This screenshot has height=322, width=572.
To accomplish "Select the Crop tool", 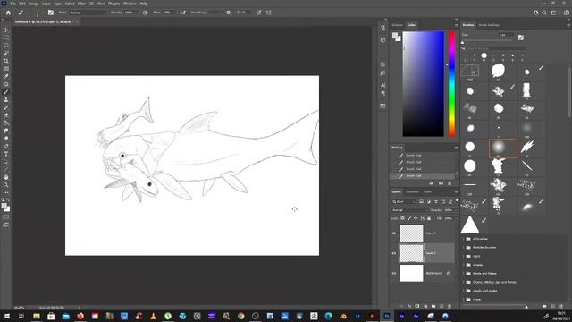I will (x=6, y=61).
